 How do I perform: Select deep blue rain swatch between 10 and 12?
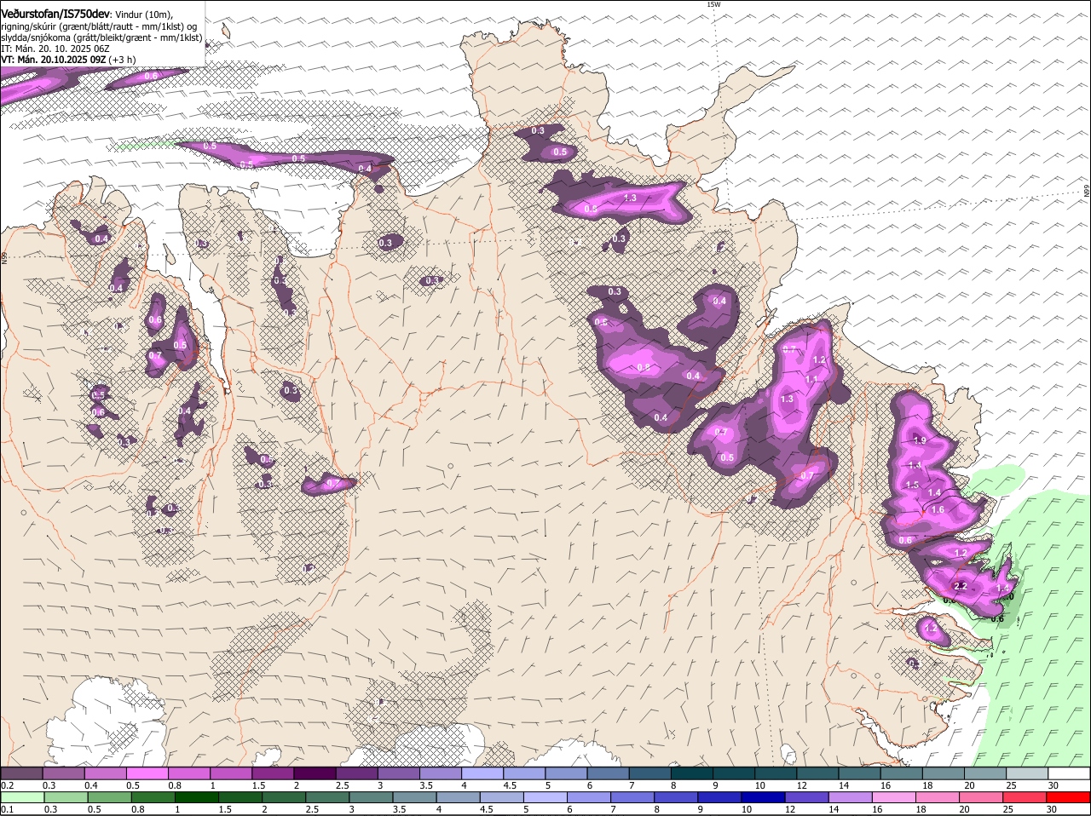[764, 797]
